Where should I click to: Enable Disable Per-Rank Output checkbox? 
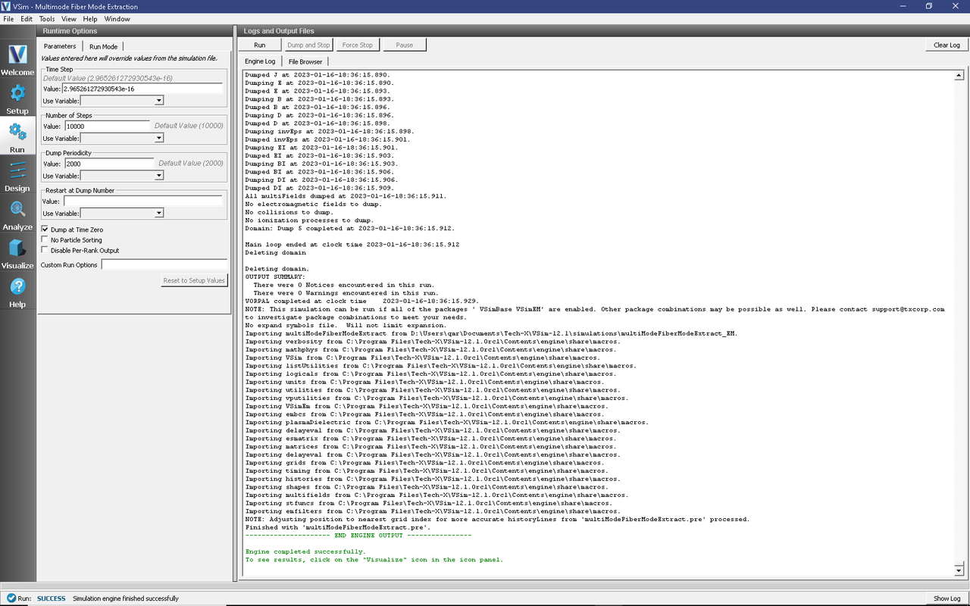point(45,251)
